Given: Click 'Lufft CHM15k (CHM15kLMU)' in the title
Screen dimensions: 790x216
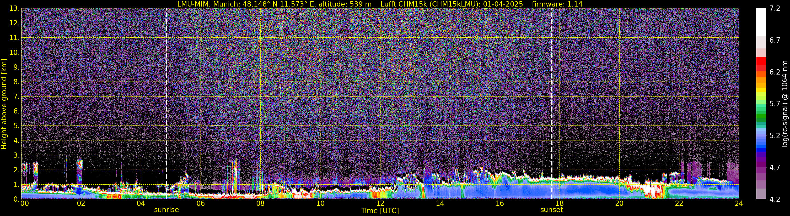Looking at the screenshot, I should (x=429, y=4).
